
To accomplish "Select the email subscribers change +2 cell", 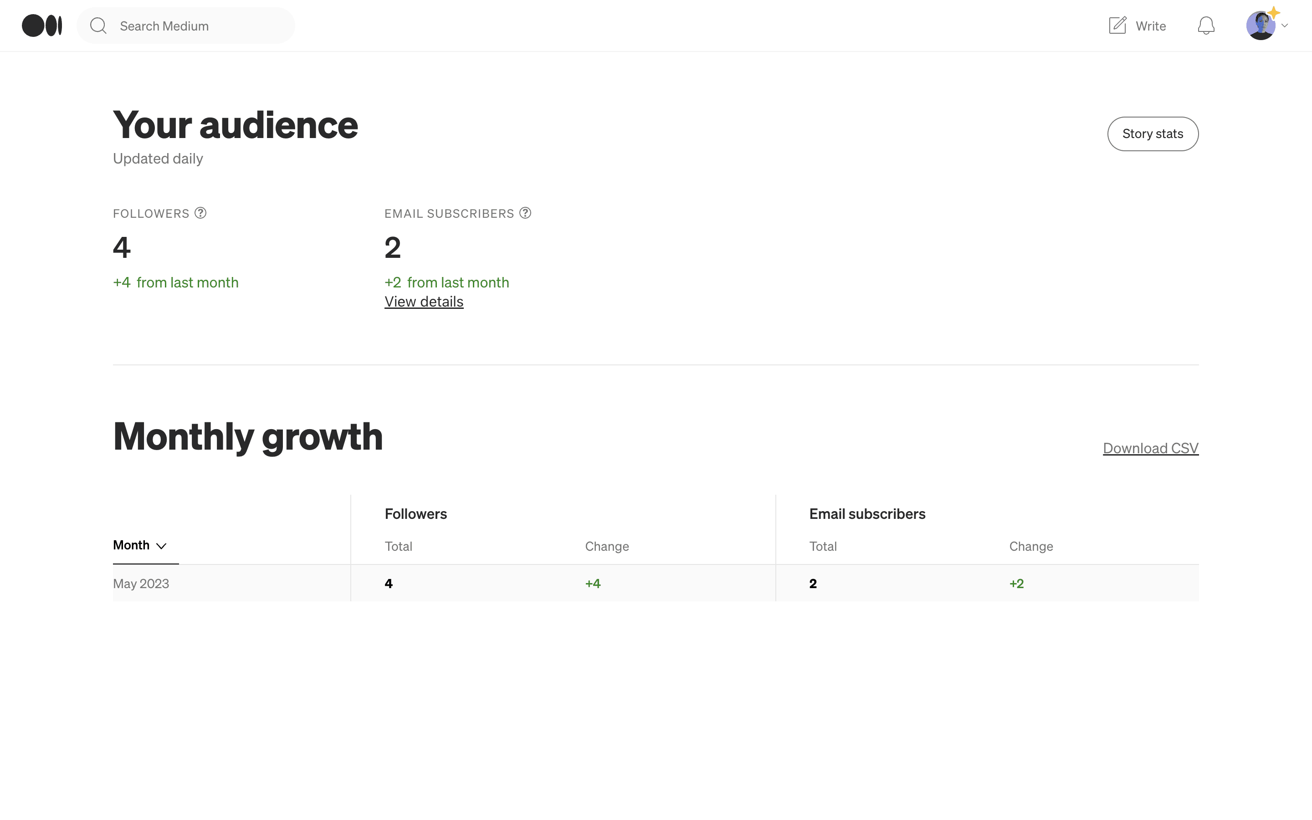I will point(1016,584).
